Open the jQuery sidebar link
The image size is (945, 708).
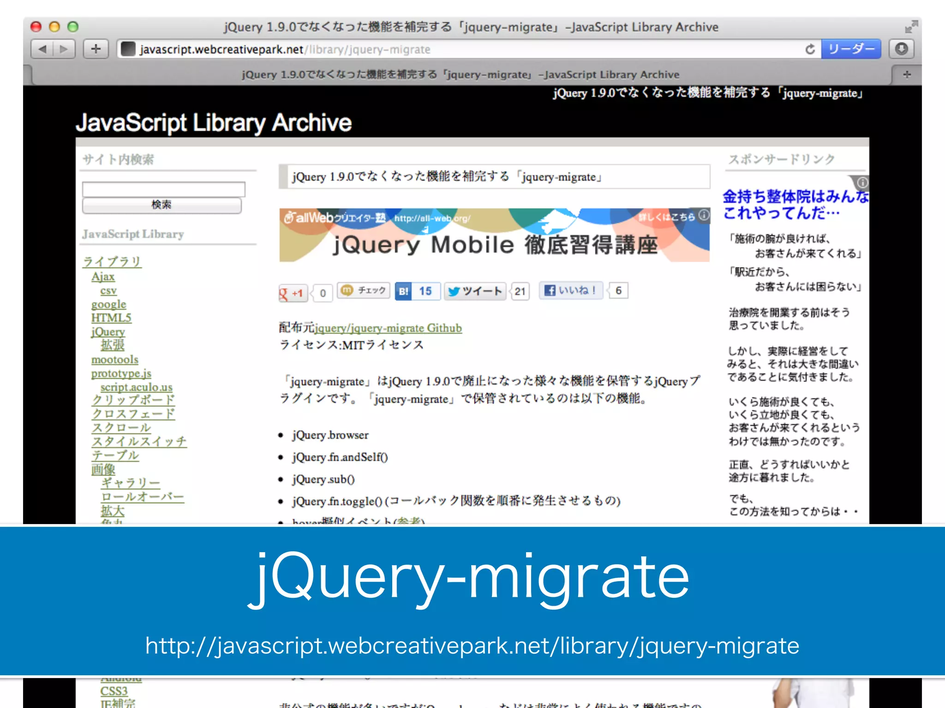click(x=108, y=331)
